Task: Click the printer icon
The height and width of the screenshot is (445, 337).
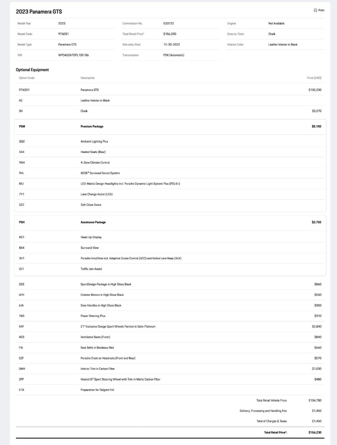Action: (315, 10)
